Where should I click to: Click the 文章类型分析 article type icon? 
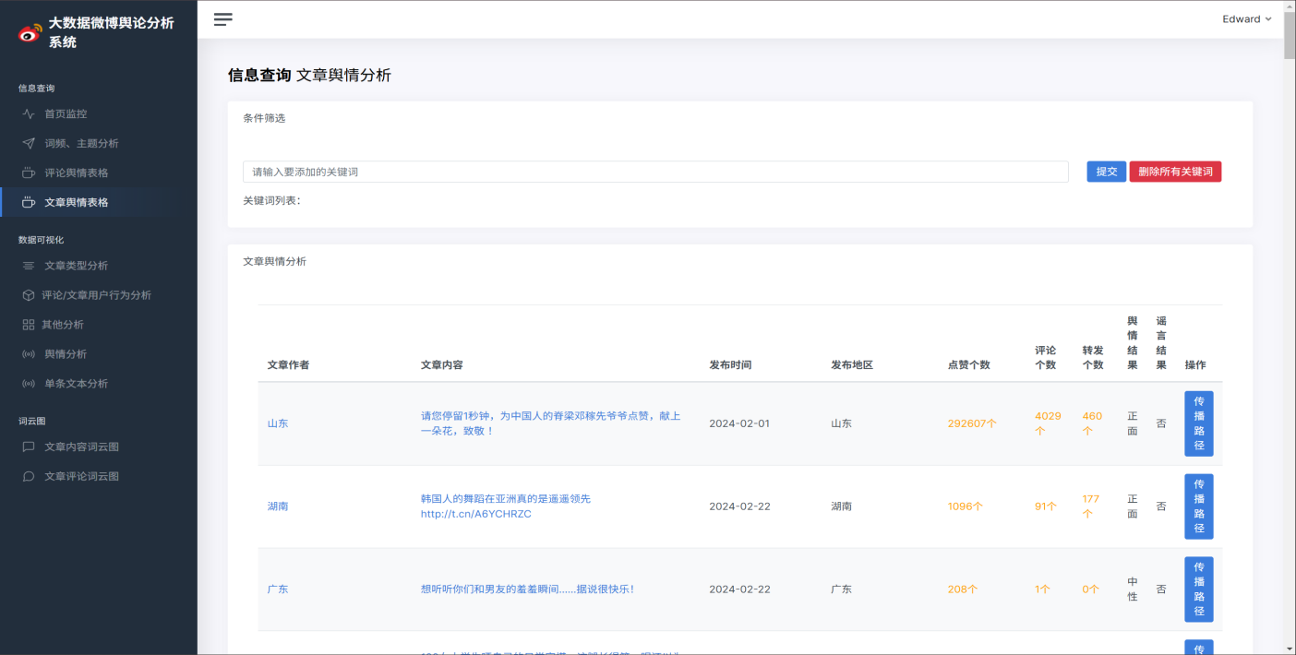point(30,265)
